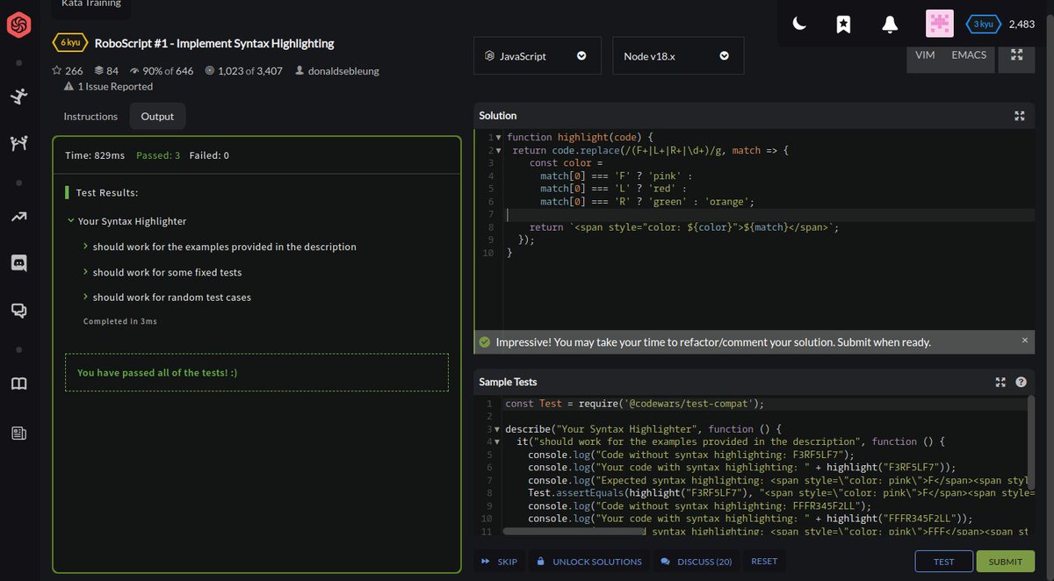Open the Node v18.x version dropdown
This screenshot has height=581, width=1054.
tap(678, 56)
